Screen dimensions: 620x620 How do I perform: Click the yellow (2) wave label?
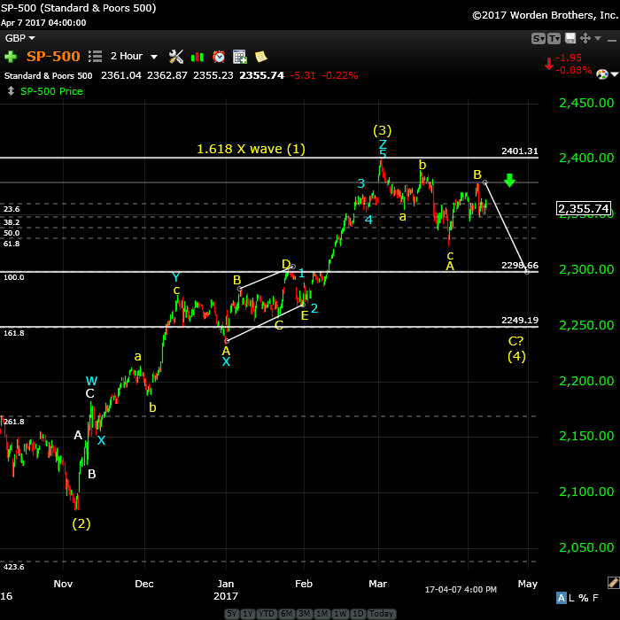[x=81, y=523]
